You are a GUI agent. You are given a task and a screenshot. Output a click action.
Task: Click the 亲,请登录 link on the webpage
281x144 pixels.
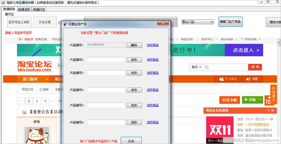(x=26, y=39)
